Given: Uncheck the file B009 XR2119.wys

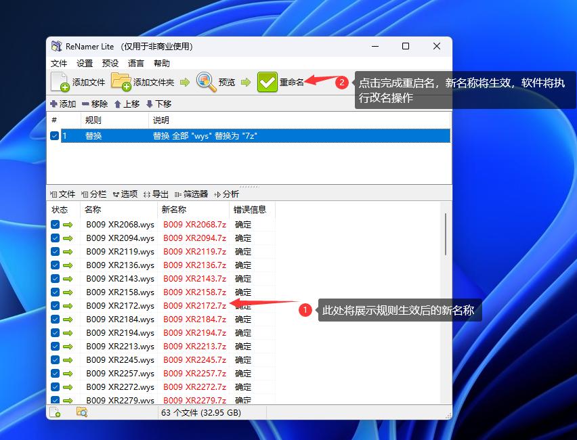Looking at the screenshot, I should pyautogui.click(x=56, y=252).
